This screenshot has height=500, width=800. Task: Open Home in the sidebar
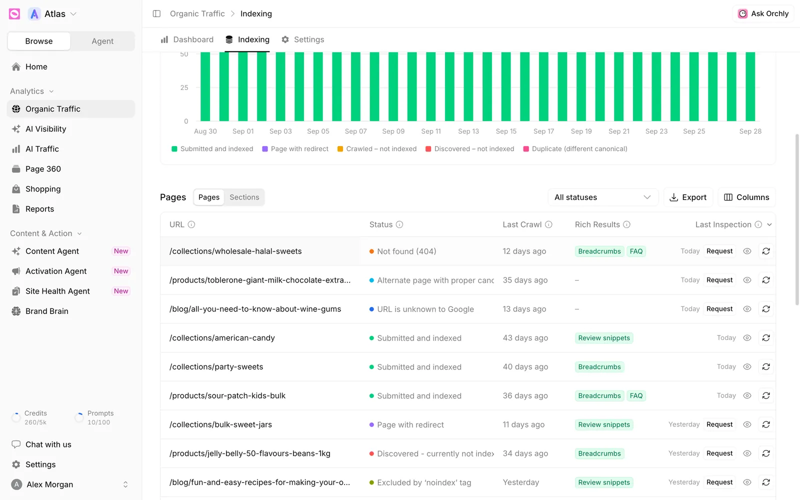click(x=71, y=67)
